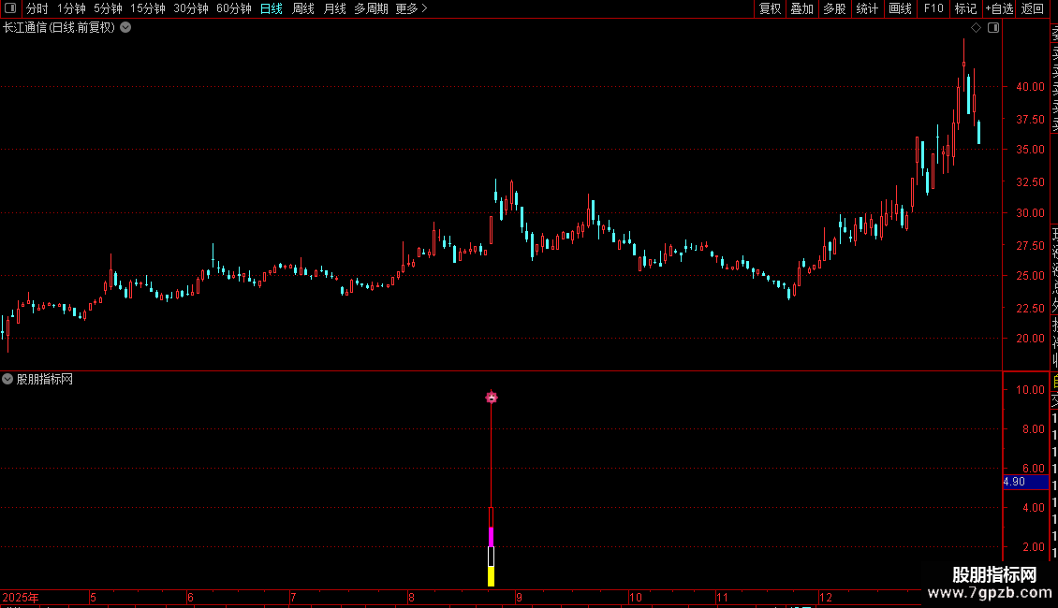Switch to 日线 daily chart

[x=272, y=8]
